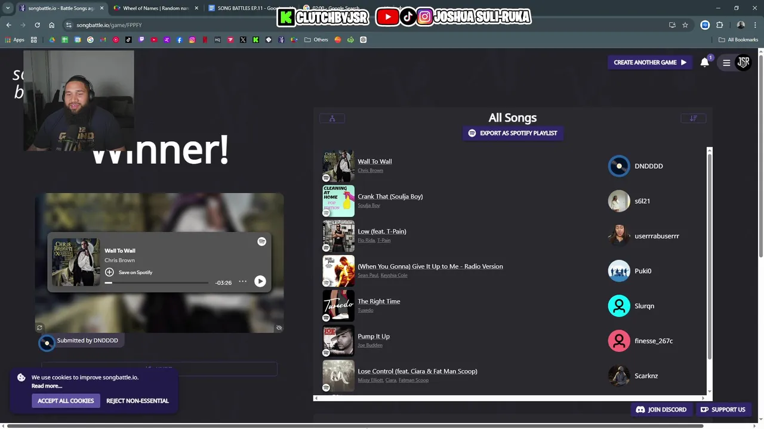Open the Netflix bookmark icon
Viewport: 764px width, 429px height.
(205, 40)
